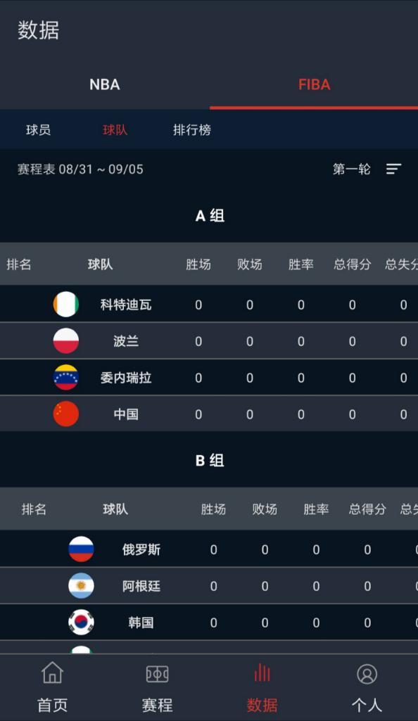Tap the China flag icon in Group A
Viewport: 418px width, 721px height.
67,414
